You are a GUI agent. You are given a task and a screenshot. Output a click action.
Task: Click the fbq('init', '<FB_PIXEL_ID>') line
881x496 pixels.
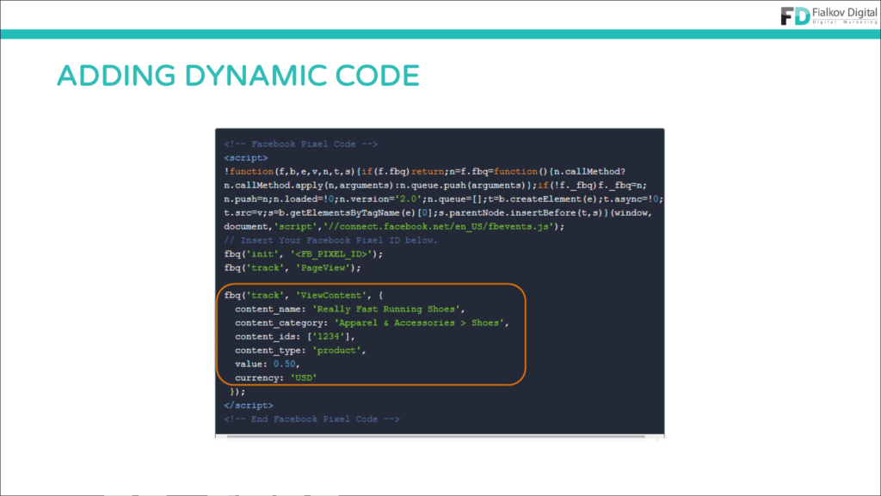tap(304, 254)
